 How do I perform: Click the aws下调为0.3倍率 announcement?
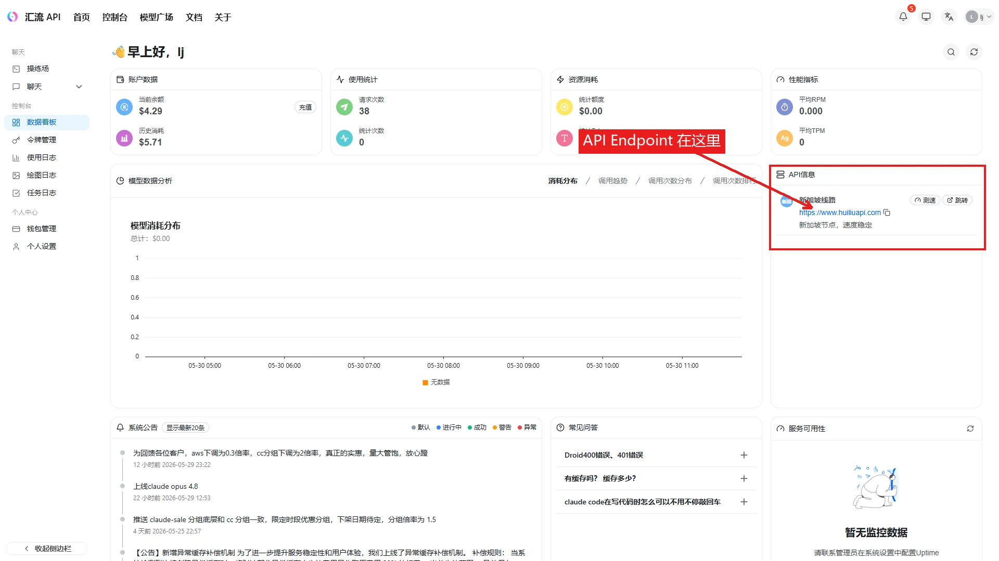point(280,453)
